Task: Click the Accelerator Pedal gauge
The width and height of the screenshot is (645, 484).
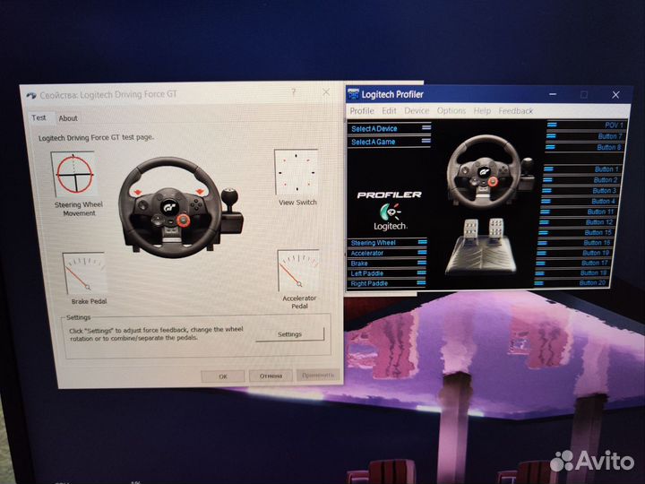Action: point(298,270)
